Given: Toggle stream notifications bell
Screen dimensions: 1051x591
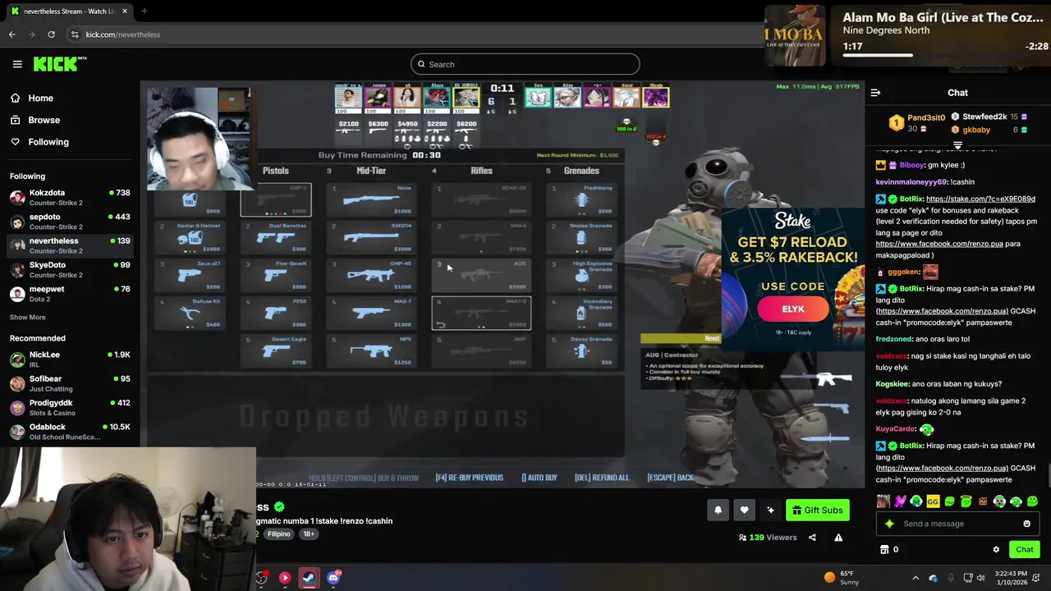Looking at the screenshot, I should pyautogui.click(x=718, y=511).
